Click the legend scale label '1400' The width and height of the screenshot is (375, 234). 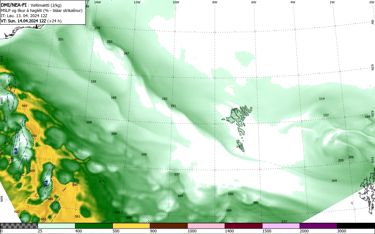(229, 231)
